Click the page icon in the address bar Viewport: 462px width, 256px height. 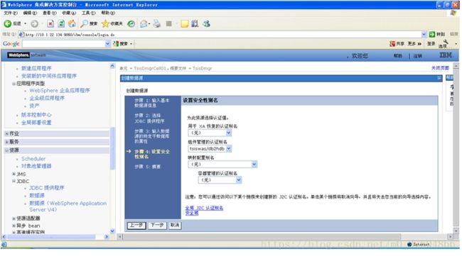tap(21, 35)
